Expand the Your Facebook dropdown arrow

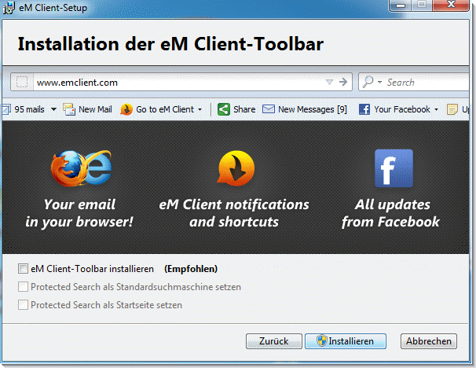(436, 109)
